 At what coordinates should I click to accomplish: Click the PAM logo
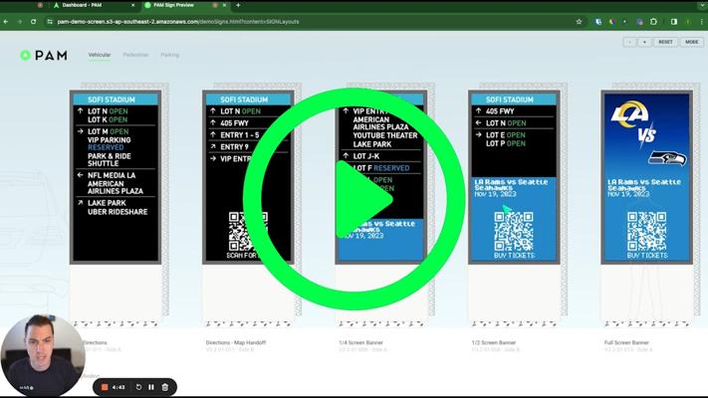pos(44,56)
